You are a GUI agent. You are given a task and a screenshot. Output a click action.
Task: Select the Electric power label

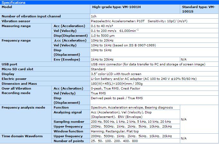tap(14, 79)
